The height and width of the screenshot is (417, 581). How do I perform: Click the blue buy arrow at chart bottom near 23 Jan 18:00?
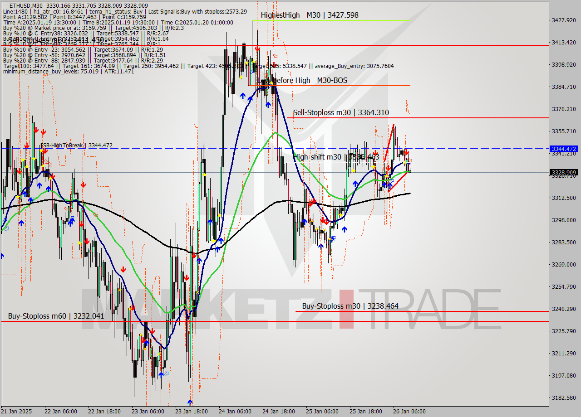pos(190,402)
